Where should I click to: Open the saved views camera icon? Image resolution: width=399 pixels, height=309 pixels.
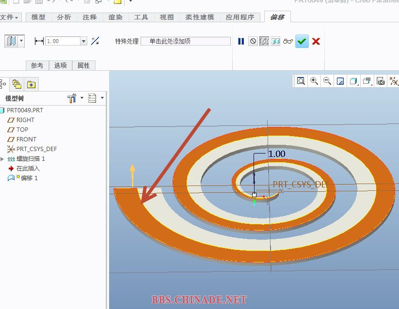pos(381,81)
